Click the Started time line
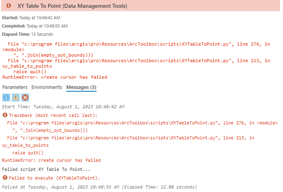This screenshot has height=192, width=283. click(32, 17)
